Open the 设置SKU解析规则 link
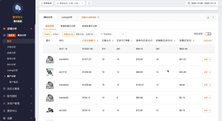This screenshot has height=121, width=222. pos(89,17)
